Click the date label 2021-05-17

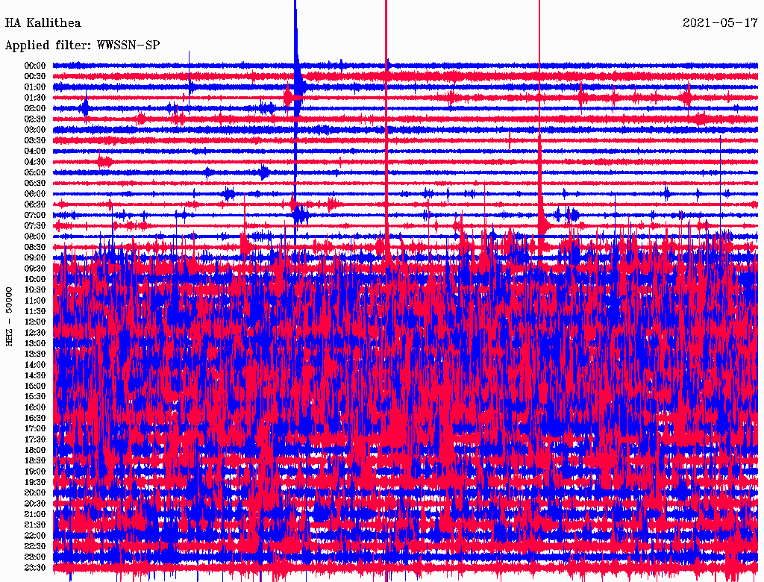[x=720, y=23]
